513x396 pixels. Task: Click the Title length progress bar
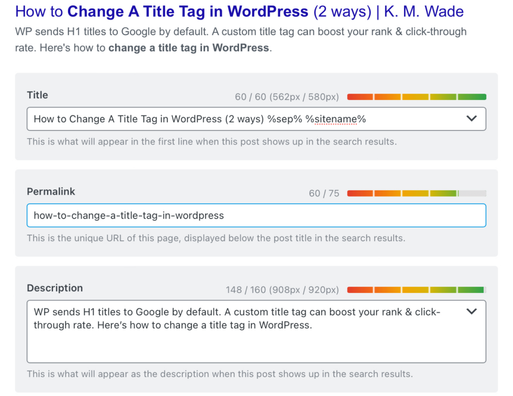[417, 96]
